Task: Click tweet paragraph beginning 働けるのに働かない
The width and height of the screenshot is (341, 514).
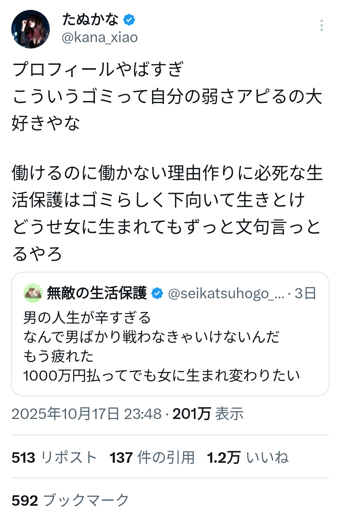Action: [x=167, y=173]
